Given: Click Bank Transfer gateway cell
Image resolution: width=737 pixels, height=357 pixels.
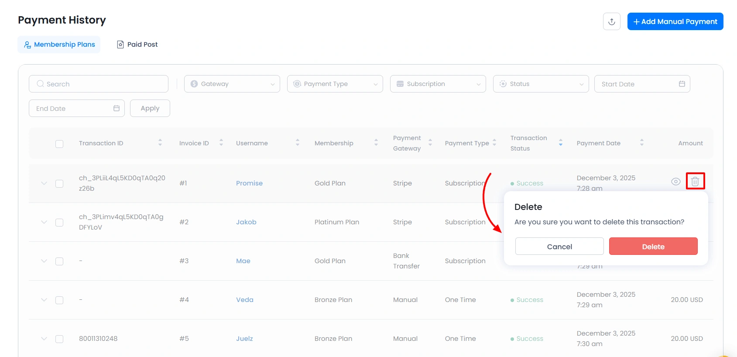Looking at the screenshot, I should [x=406, y=261].
